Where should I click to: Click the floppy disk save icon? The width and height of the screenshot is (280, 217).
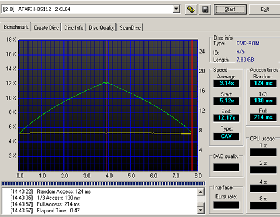[205, 9]
